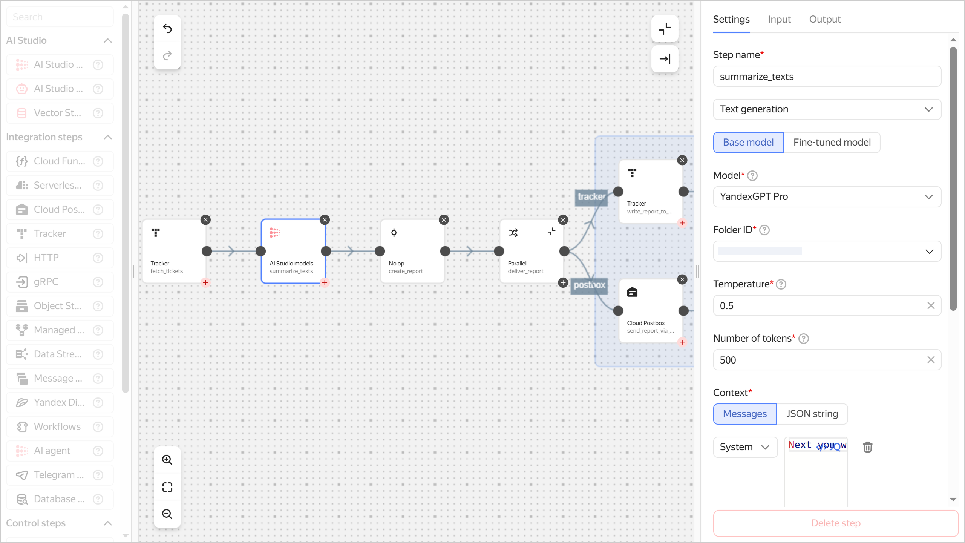
Task: Select the Tracker integration step icon
Action: [x=21, y=233]
